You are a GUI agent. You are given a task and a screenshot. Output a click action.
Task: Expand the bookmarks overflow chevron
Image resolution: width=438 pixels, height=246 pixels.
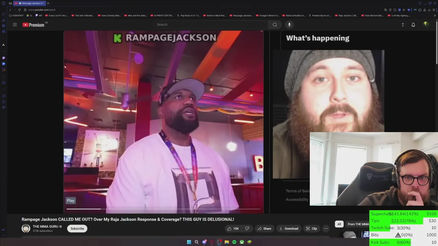click(x=435, y=15)
